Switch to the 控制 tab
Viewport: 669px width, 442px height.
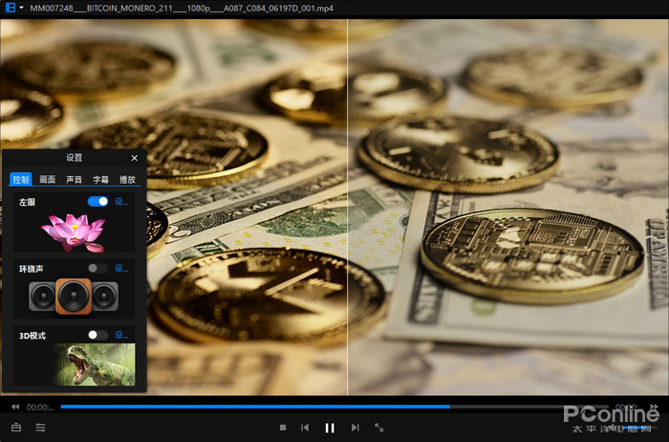[20, 179]
